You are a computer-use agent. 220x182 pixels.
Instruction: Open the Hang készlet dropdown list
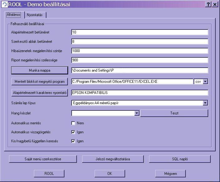pos(137,113)
